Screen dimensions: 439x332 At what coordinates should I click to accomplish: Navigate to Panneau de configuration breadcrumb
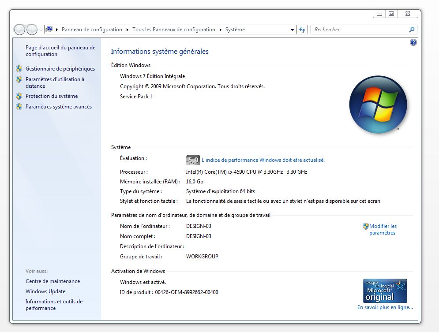[x=93, y=30]
